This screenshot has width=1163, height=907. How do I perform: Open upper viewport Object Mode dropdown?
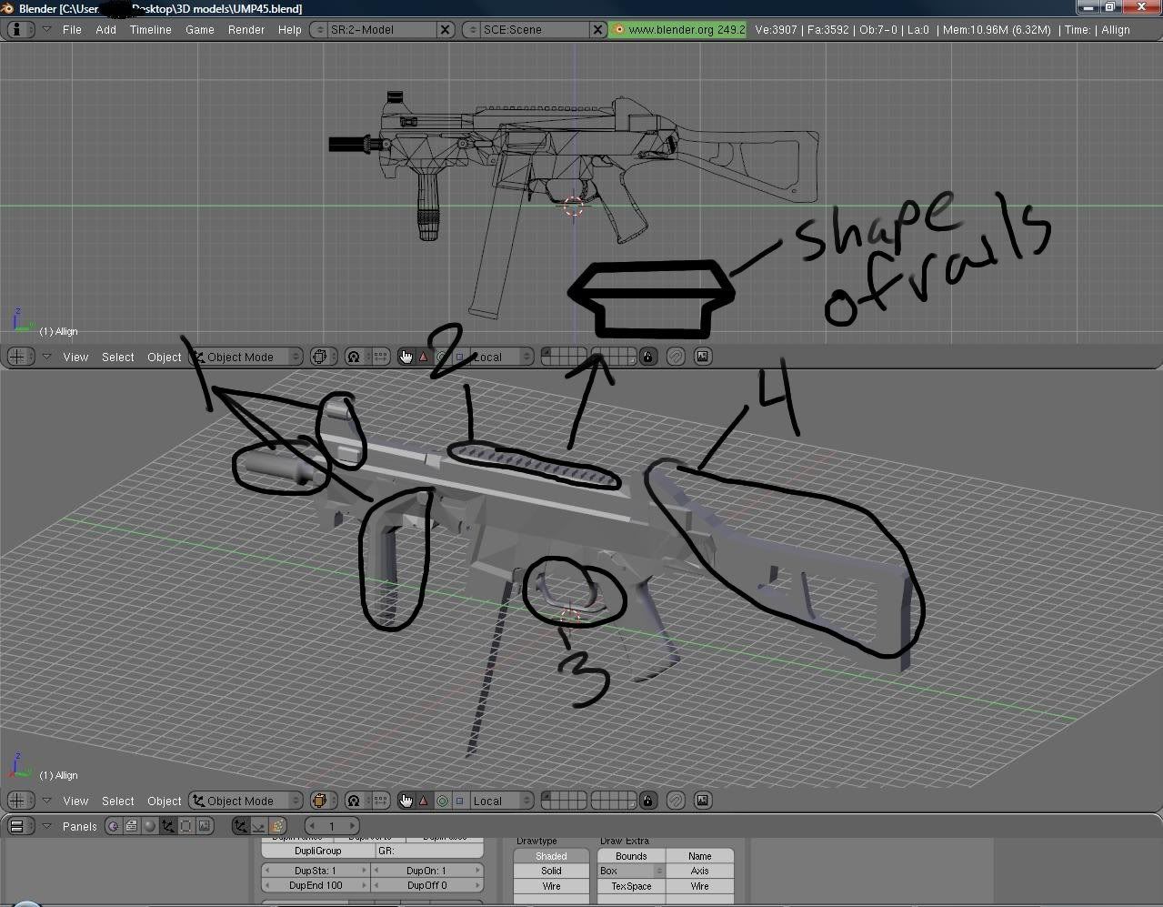pos(246,357)
